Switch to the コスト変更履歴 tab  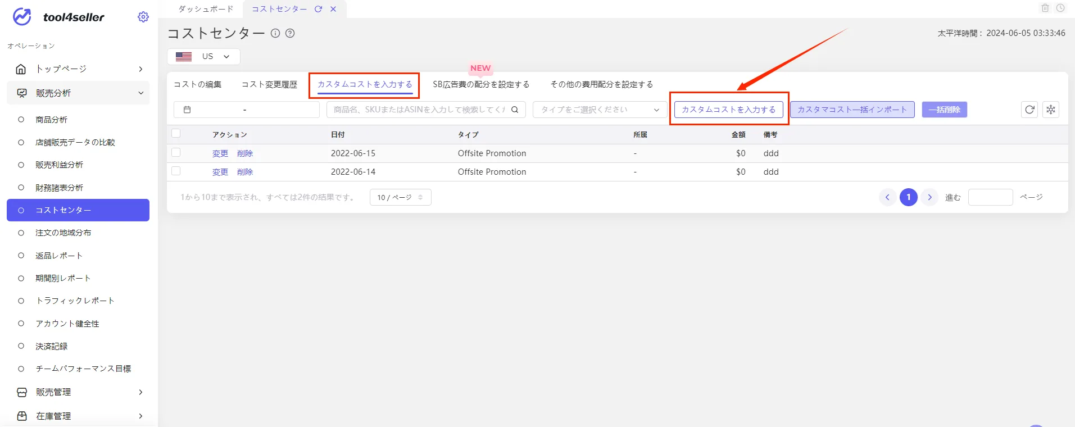click(x=269, y=84)
